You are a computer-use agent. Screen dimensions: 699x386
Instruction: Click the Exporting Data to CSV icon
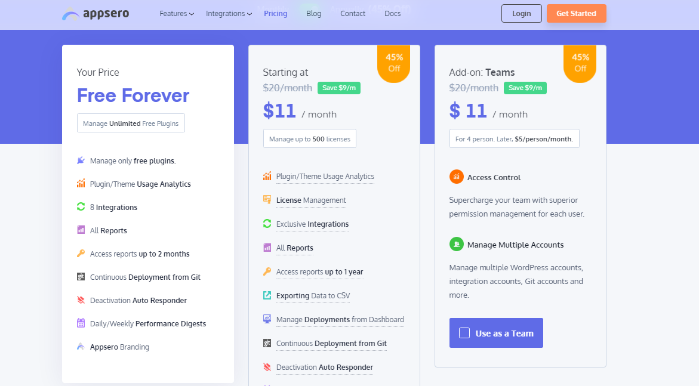pos(267,295)
